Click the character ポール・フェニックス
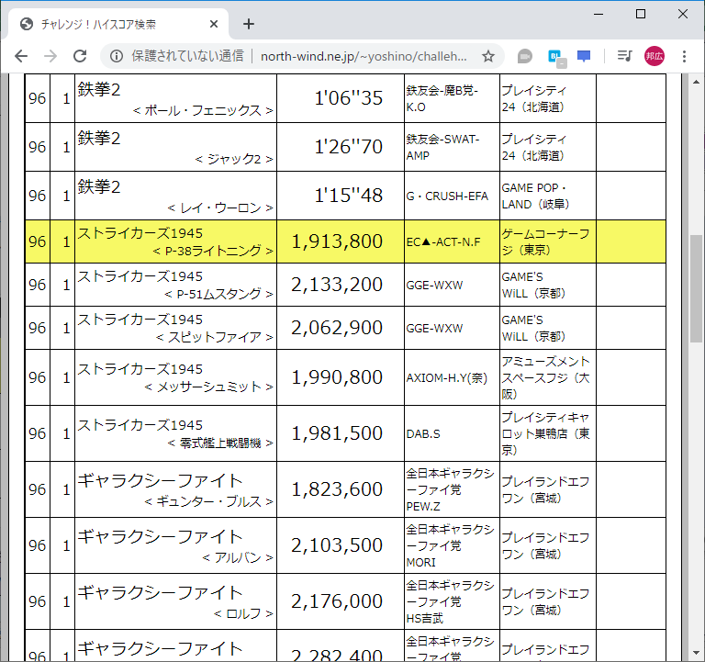Screen dimensions: 705x662 (203, 110)
